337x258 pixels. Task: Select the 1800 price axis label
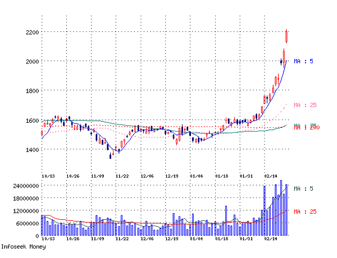[x=32, y=91]
